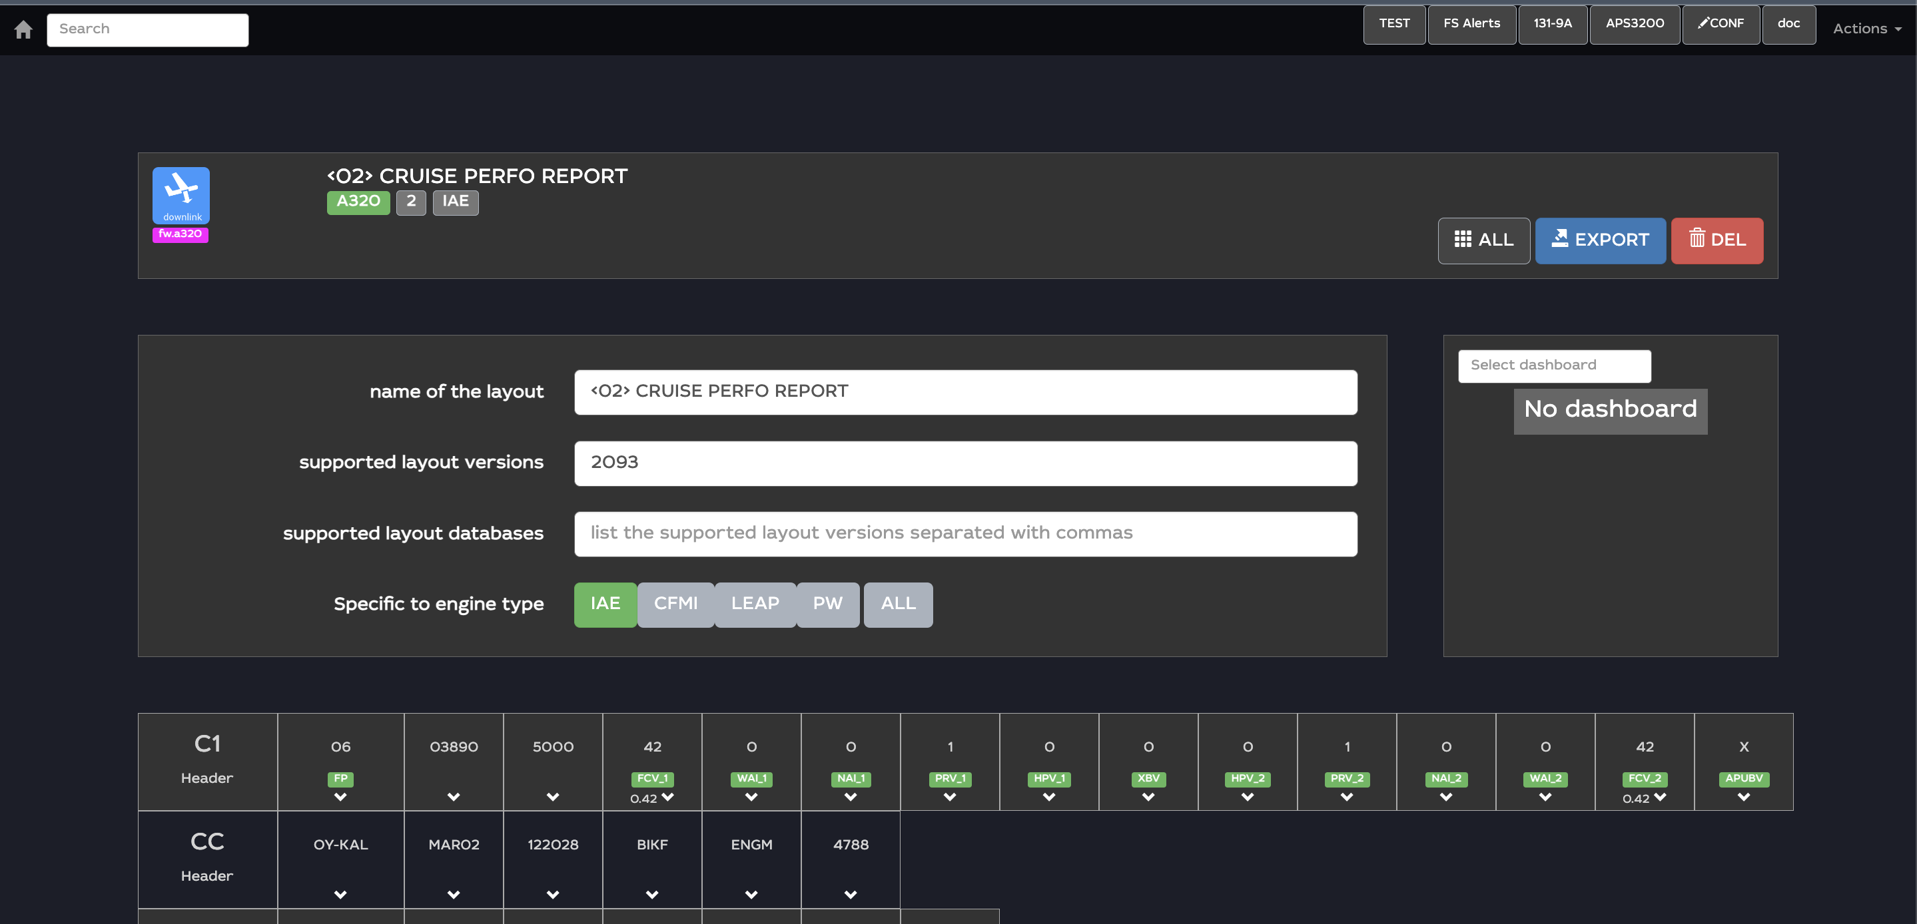Expand the 5000 cell chevron

pos(552,797)
